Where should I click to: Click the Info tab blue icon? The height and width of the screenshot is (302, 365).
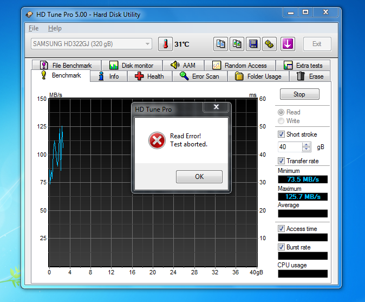click(x=101, y=76)
